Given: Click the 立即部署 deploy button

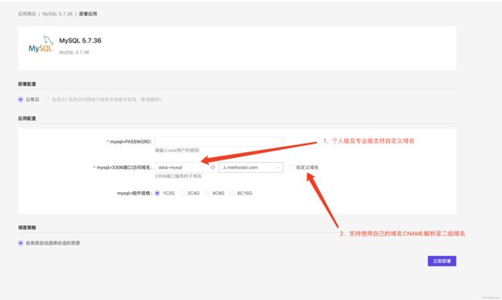Looking at the screenshot, I should (x=442, y=261).
